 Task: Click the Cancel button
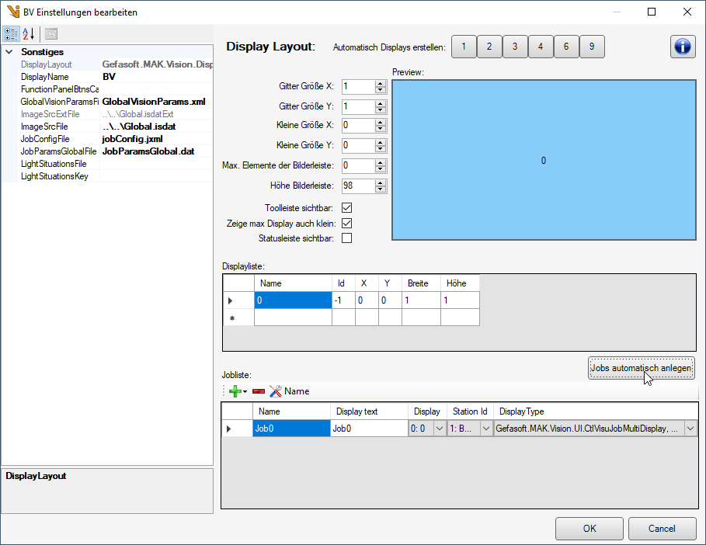click(662, 529)
